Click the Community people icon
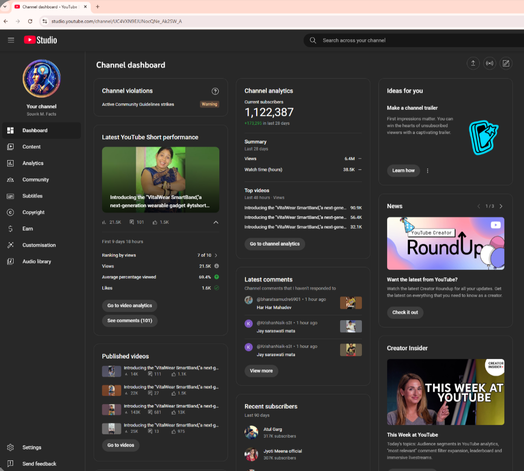The image size is (524, 471). tap(10, 179)
